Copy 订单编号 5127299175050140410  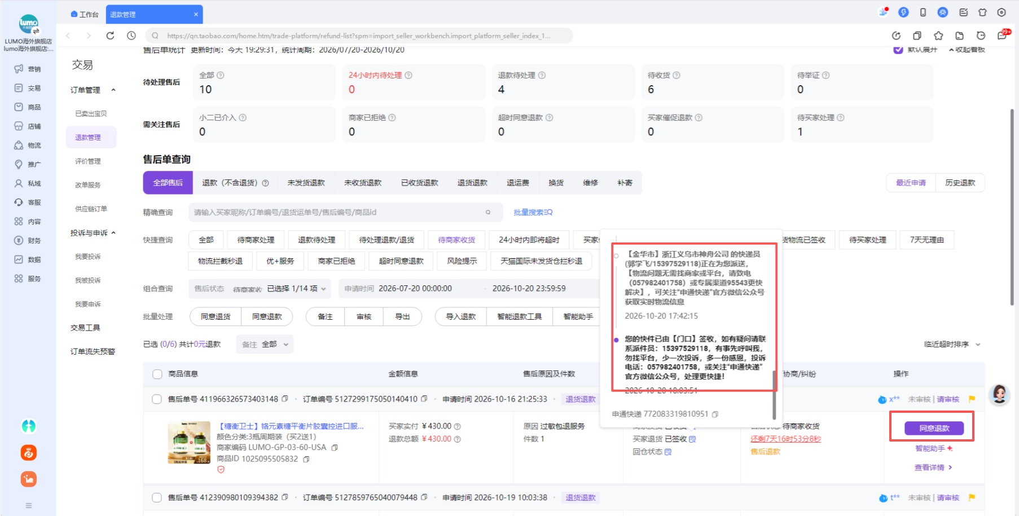coord(424,399)
